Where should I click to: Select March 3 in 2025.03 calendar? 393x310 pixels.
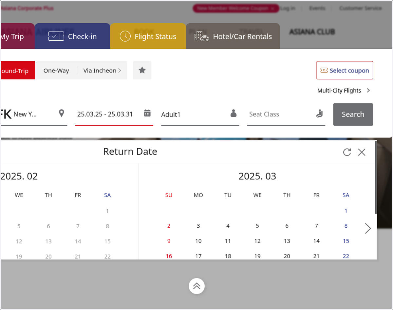point(198,226)
